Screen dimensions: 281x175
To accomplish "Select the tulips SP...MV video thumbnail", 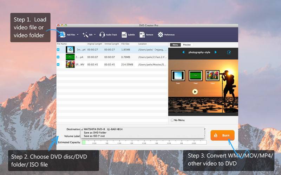I will click(x=70, y=64).
